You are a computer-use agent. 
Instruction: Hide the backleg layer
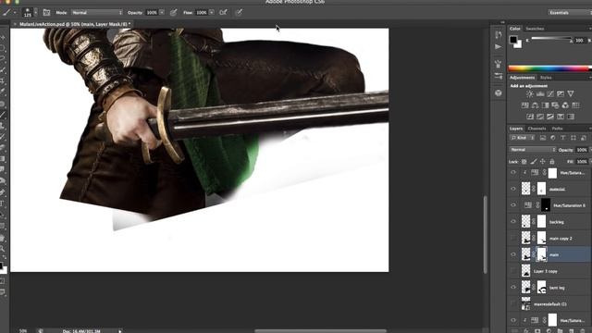[513, 222]
